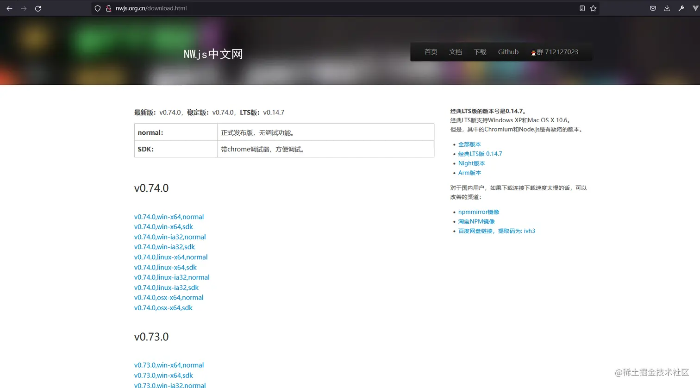Image resolution: width=700 pixels, height=388 pixels.
Task: Select 首页 in the site navbar
Action: tap(431, 52)
